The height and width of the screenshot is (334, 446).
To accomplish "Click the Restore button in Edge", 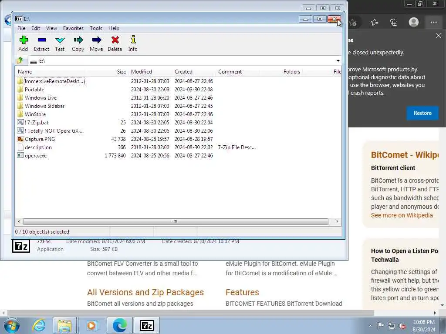I will [422, 113].
